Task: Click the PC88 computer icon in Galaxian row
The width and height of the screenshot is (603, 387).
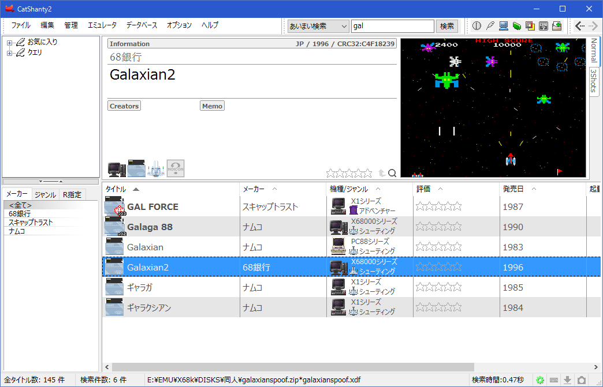Action: pos(338,246)
